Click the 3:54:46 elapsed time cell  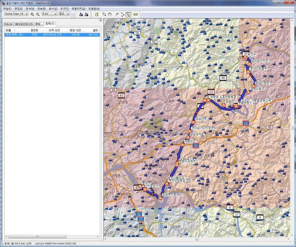coord(75,35)
